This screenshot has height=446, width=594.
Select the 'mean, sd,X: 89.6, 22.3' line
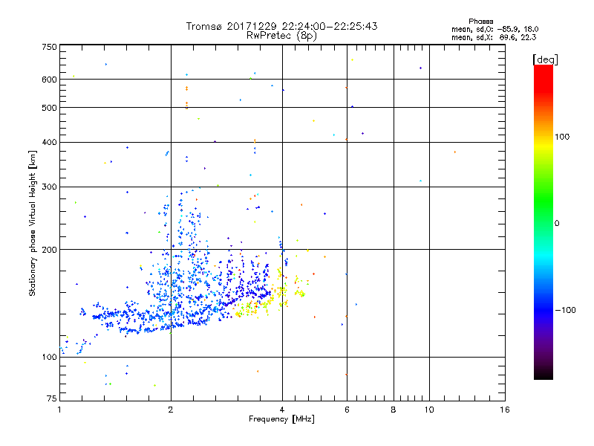click(494, 37)
